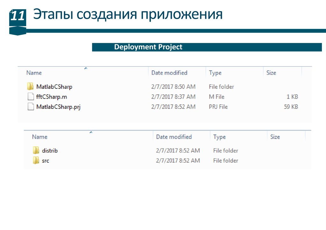Open the src folder name

tap(46, 161)
